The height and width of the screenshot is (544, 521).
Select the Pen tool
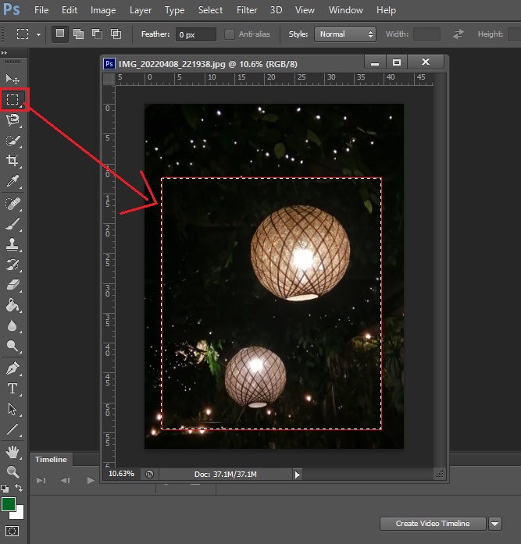click(x=12, y=368)
